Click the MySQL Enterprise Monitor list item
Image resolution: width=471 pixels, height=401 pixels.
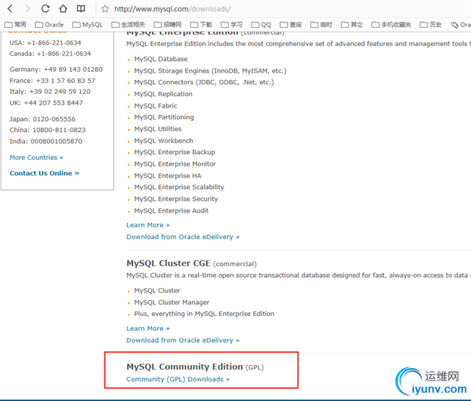[175, 164]
